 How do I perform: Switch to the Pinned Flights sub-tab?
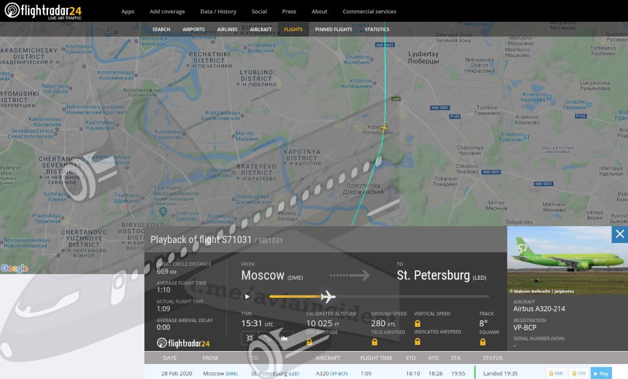[x=334, y=29]
